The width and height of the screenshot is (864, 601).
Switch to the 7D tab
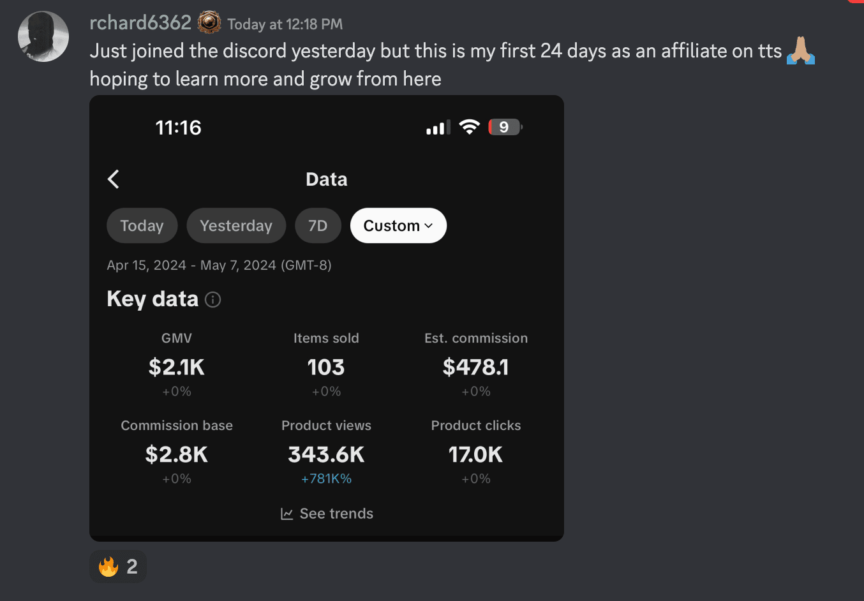[x=318, y=226]
